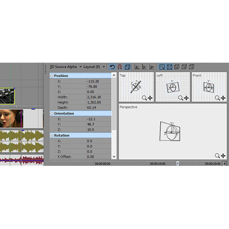Viewport: 229px width, 229px height.
Task: Click zoom magnifier in Front view
Action: click(x=217, y=98)
